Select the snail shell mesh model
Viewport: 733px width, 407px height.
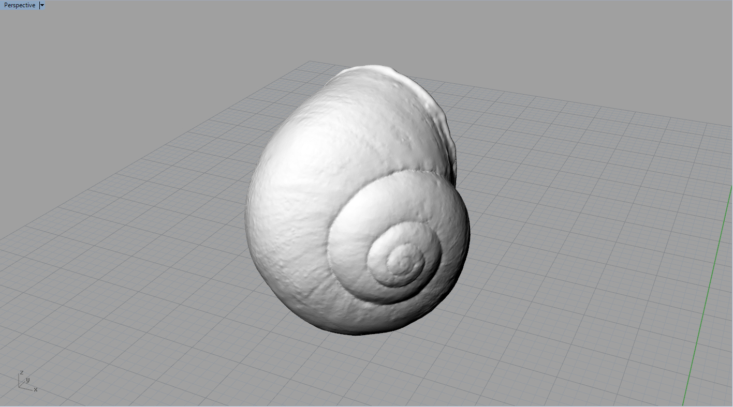coord(357,200)
